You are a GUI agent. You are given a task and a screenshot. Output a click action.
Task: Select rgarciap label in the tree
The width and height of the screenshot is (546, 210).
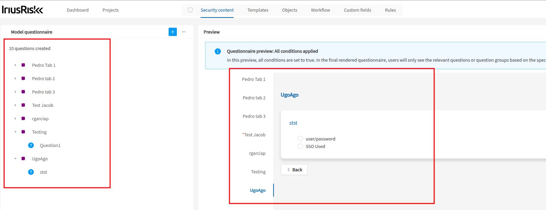coord(40,119)
